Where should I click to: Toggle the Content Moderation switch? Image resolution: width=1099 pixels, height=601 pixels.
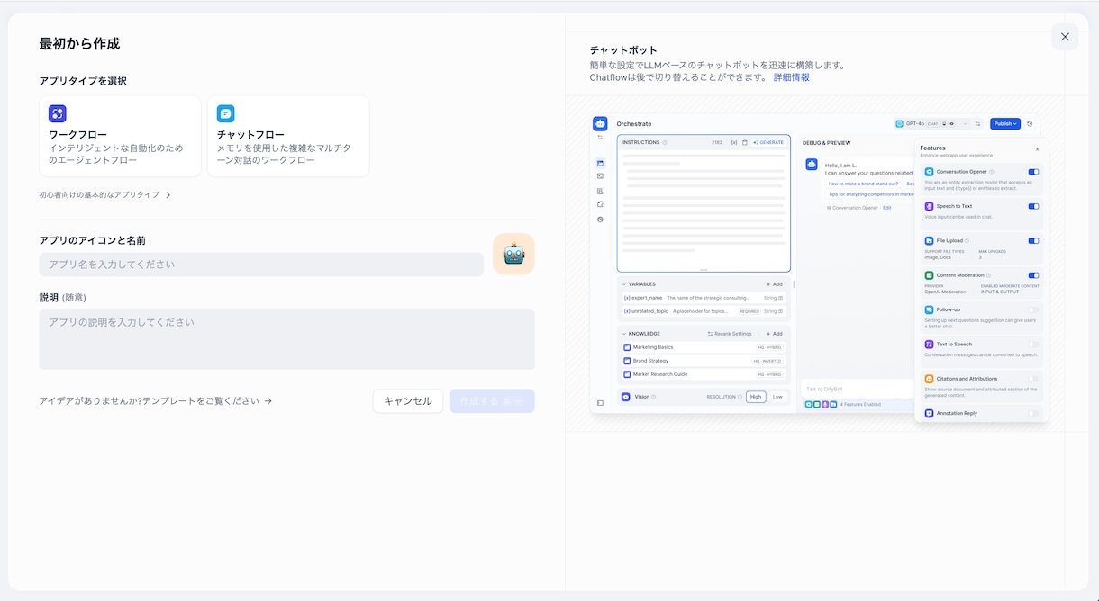tap(1033, 275)
